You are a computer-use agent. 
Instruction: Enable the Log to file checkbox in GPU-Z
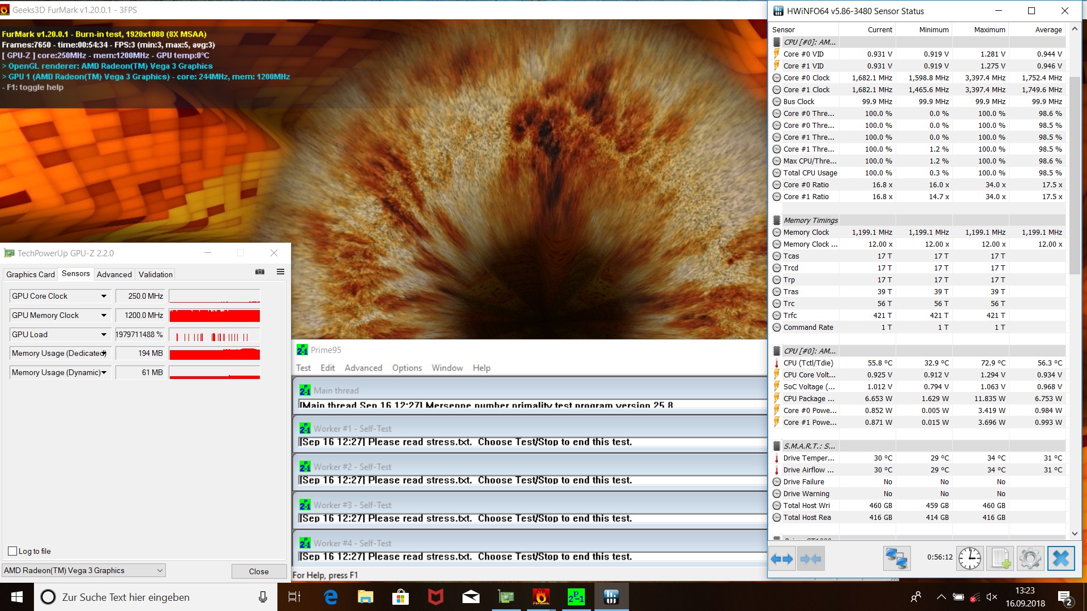pyautogui.click(x=12, y=551)
